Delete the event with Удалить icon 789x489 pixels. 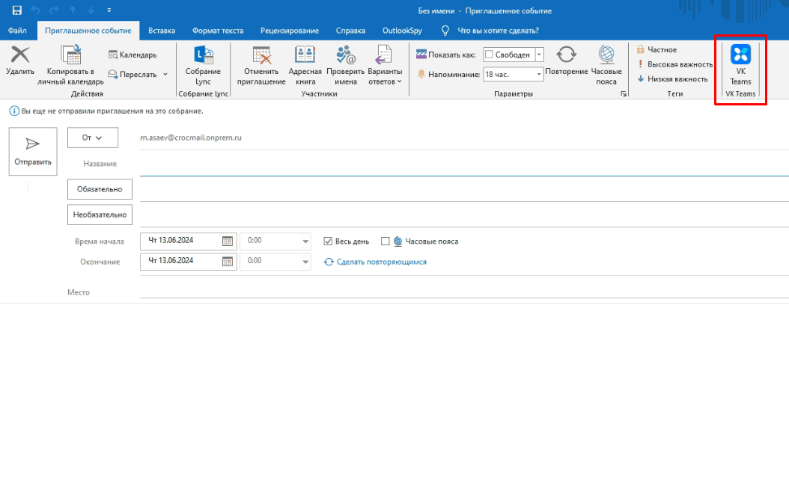(20, 55)
